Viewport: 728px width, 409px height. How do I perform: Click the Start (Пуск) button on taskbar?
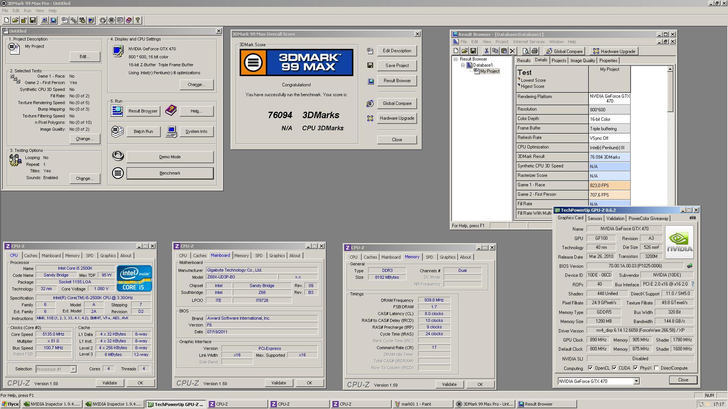tap(10, 404)
